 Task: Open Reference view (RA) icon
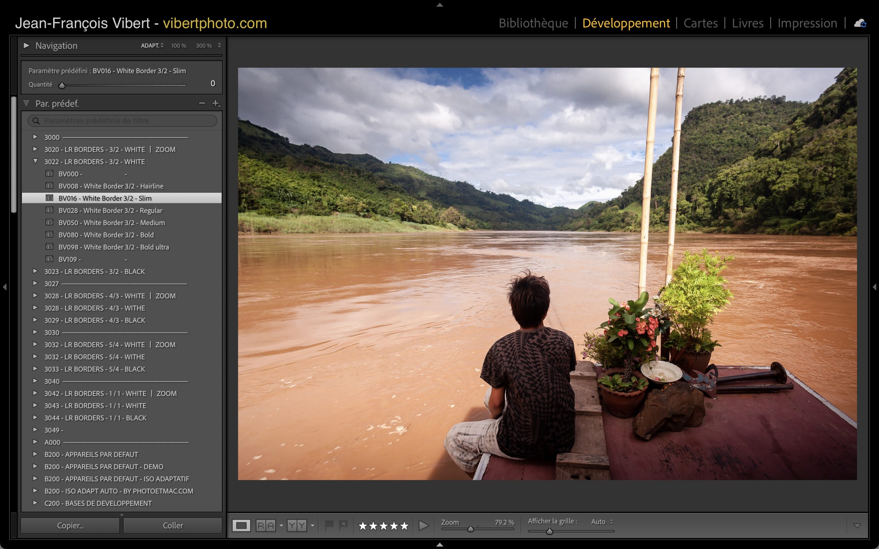(265, 525)
